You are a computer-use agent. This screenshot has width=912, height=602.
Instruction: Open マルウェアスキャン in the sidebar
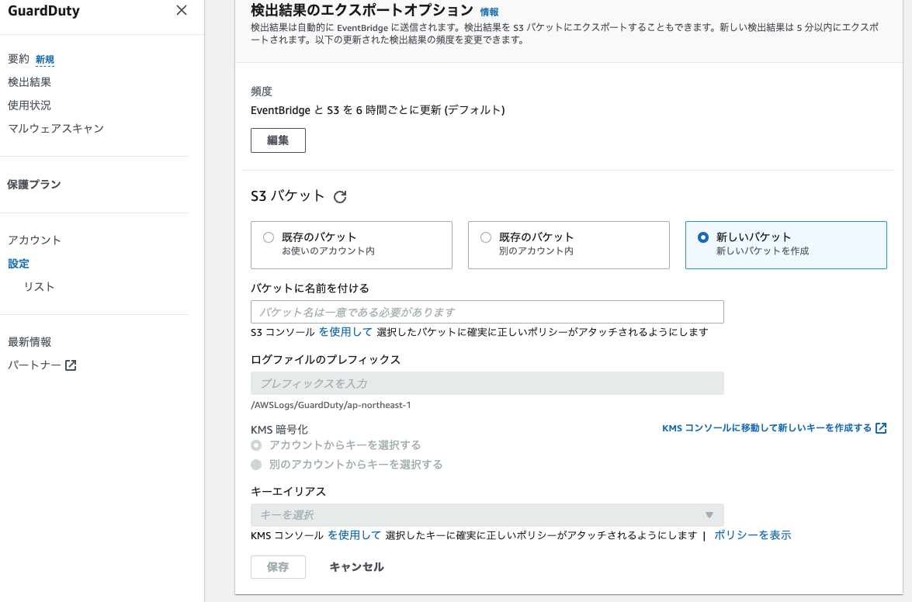tap(56, 129)
